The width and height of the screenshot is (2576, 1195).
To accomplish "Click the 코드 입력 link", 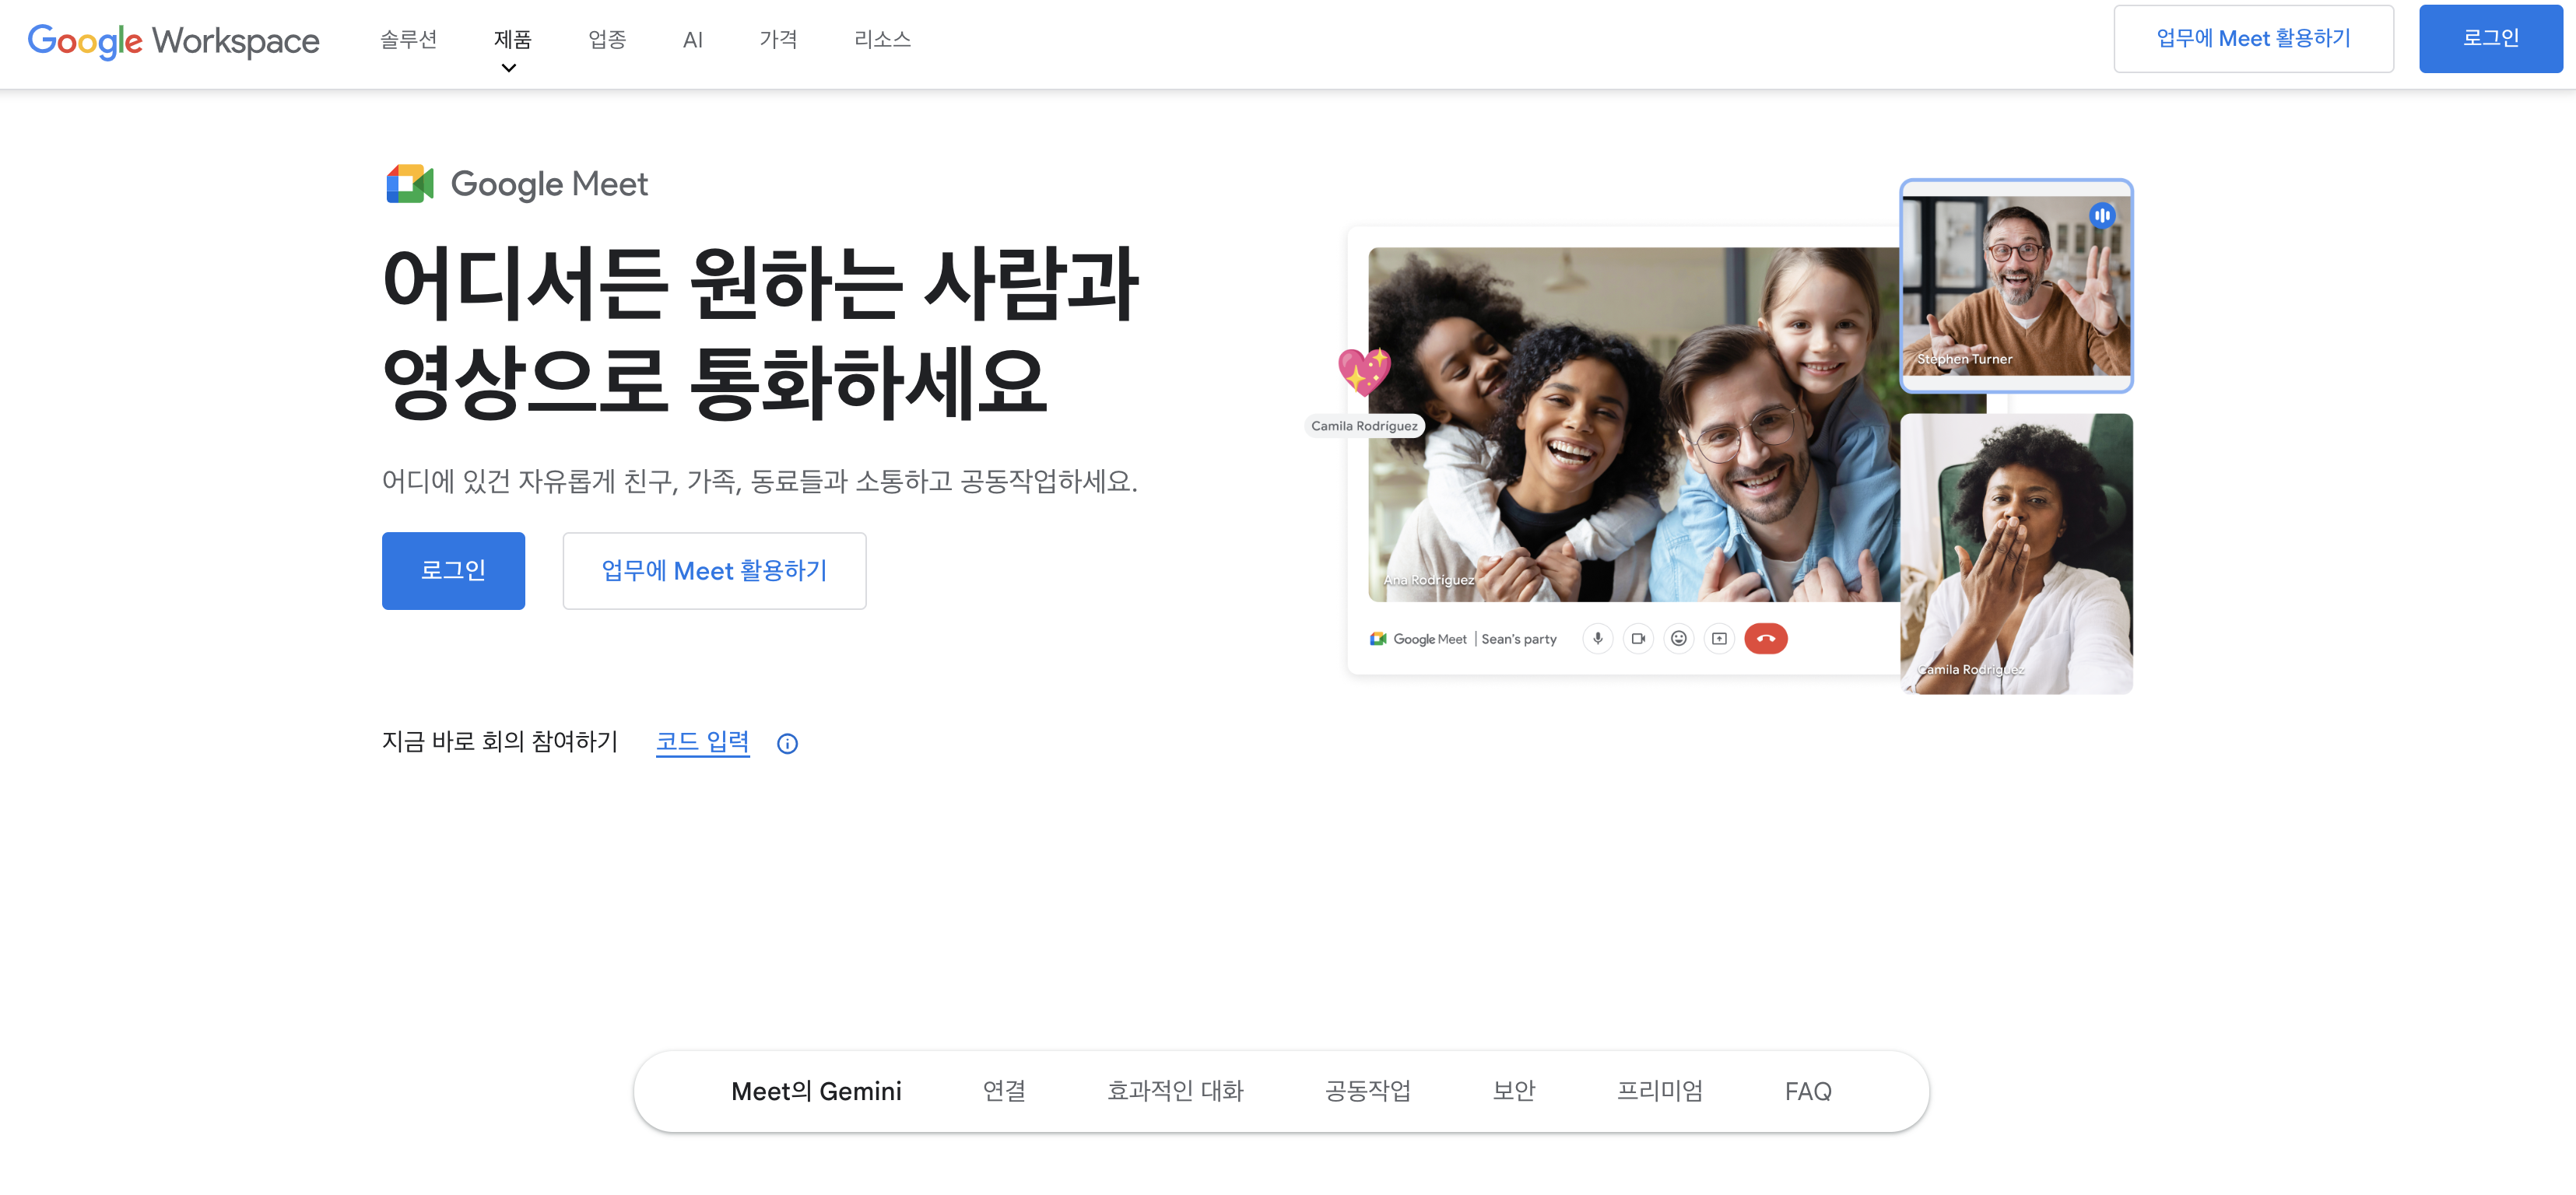I will coord(702,741).
